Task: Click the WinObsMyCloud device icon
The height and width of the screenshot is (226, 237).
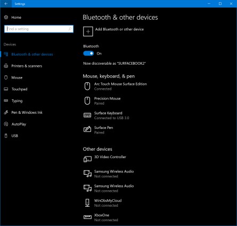Action: click(x=87, y=202)
